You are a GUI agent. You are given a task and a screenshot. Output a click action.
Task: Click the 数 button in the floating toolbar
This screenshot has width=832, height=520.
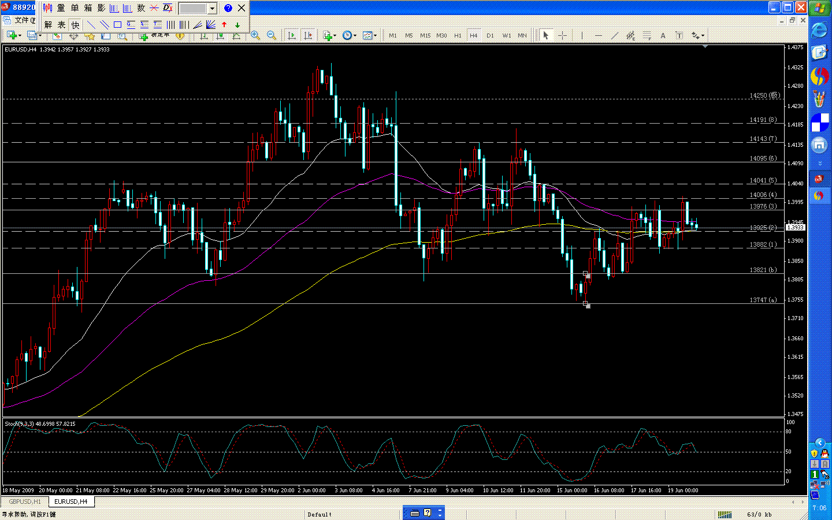coord(141,8)
